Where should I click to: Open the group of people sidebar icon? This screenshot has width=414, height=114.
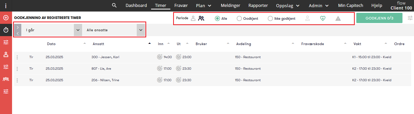pyautogui.click(x=6, y=79)
